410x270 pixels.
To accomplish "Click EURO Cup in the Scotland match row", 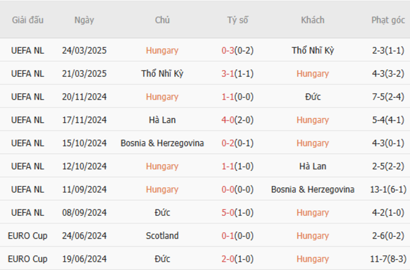I will (x=28, y=236).
